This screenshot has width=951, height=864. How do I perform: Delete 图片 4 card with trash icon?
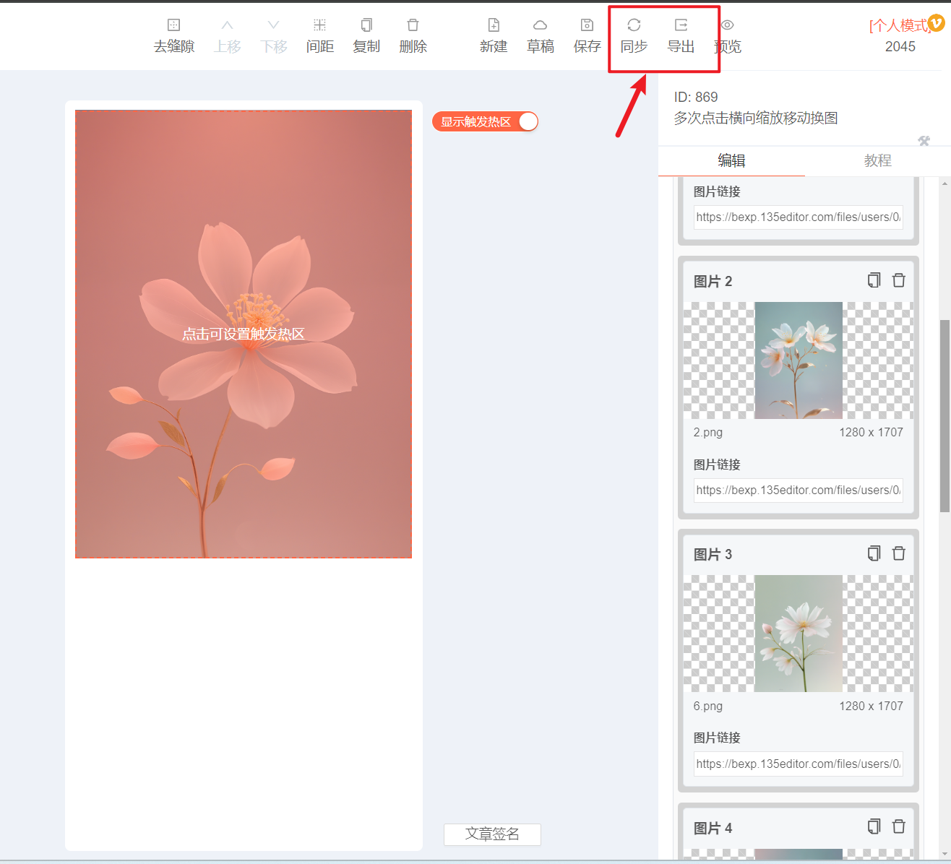(898, 826)
